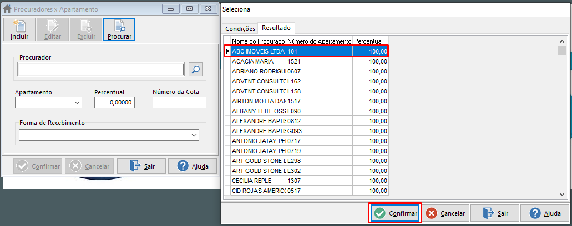Click apartment cell 0607

[x=319, y=71]
